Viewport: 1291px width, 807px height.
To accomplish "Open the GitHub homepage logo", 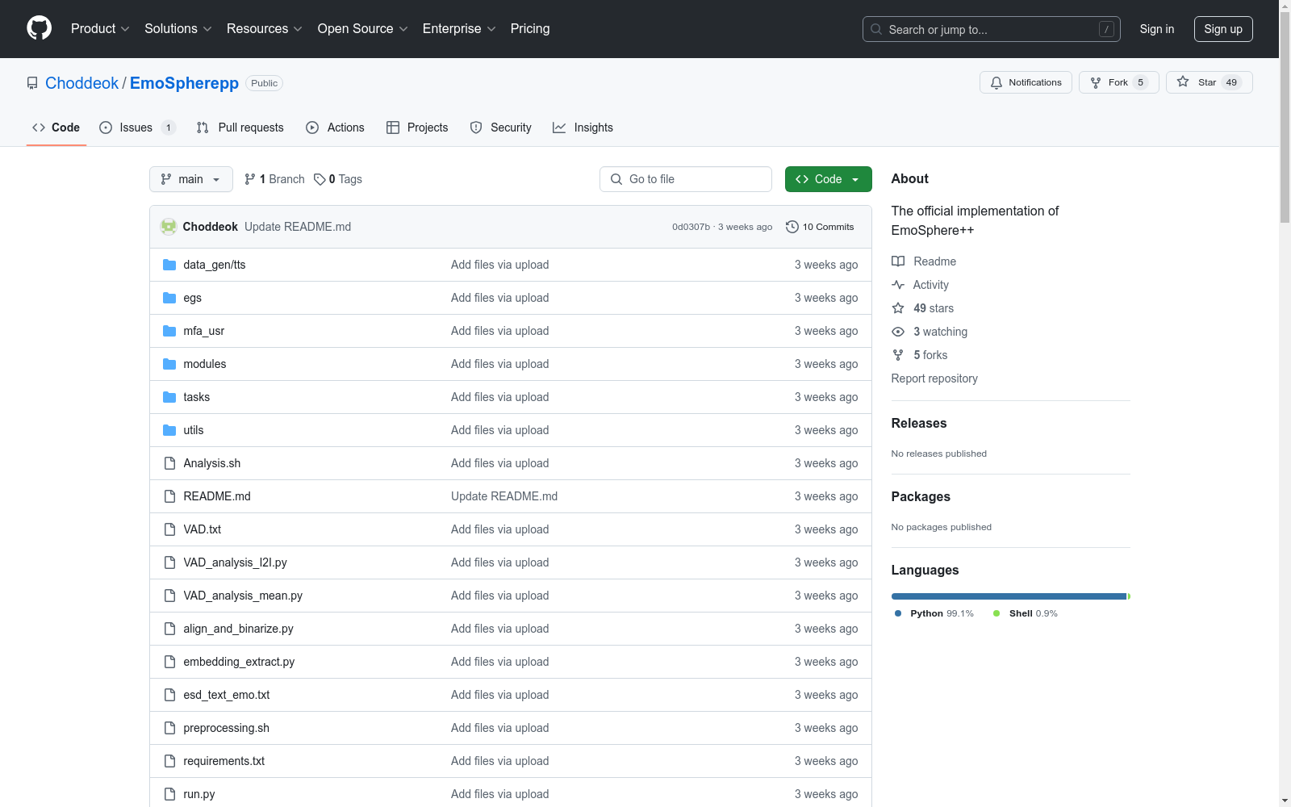I will [x=39, y=28].
